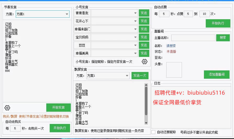The height and width of the screenshot is (139, 234).
Task: Expand the 节奏发言 方案1 dropdown
Action: [67, 14]
